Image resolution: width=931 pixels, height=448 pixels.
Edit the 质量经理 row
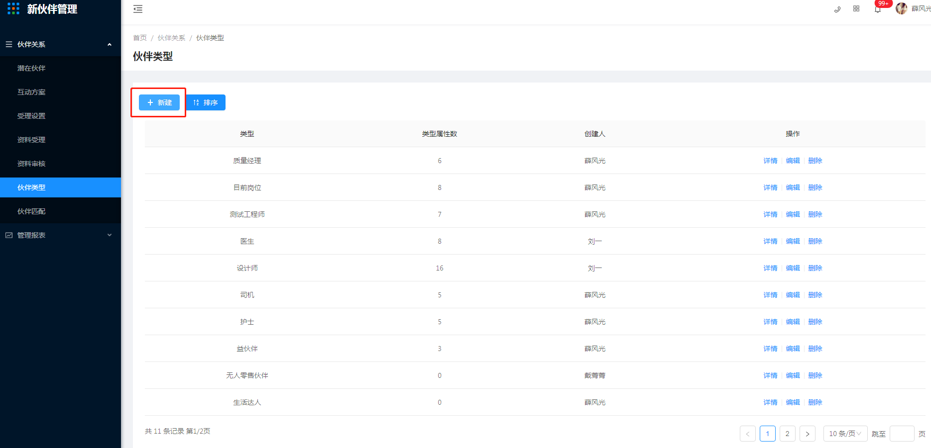[x=793, y=161]
